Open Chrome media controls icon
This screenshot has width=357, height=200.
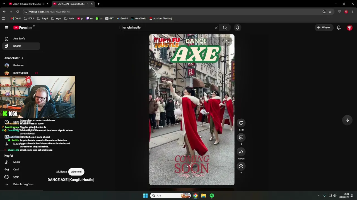pyautogui.click(x=339, y=12)
